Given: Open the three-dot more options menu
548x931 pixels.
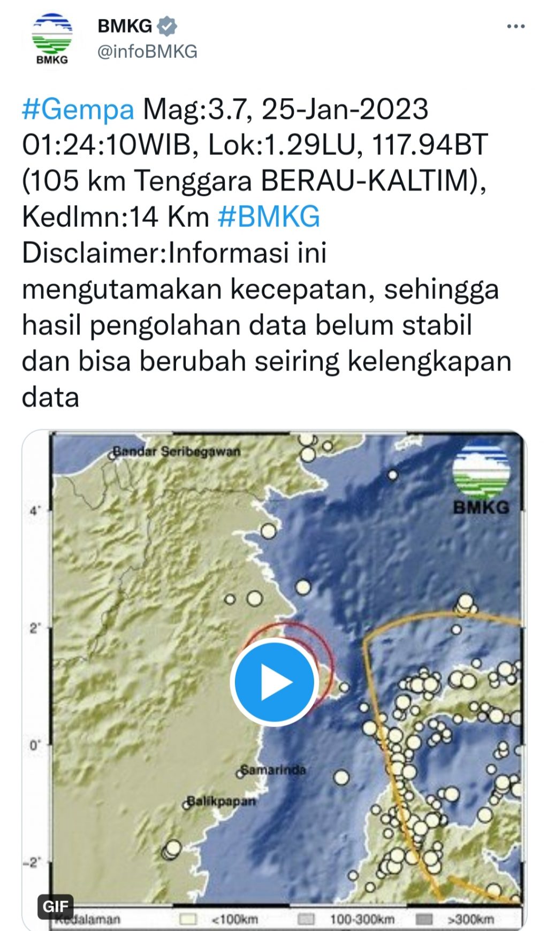Looking at the screenshot, I should [516, 26].
